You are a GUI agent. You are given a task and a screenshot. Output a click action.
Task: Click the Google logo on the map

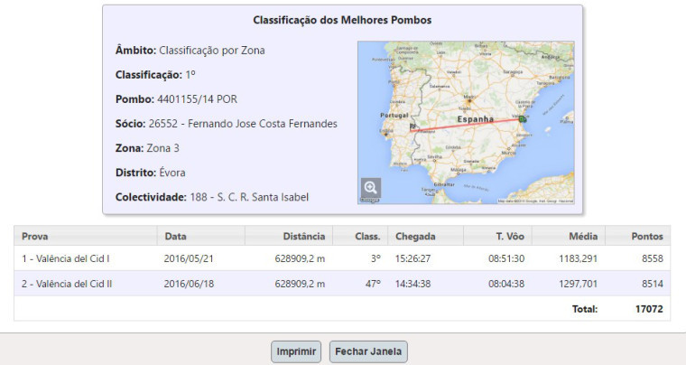tap(369, 201)
